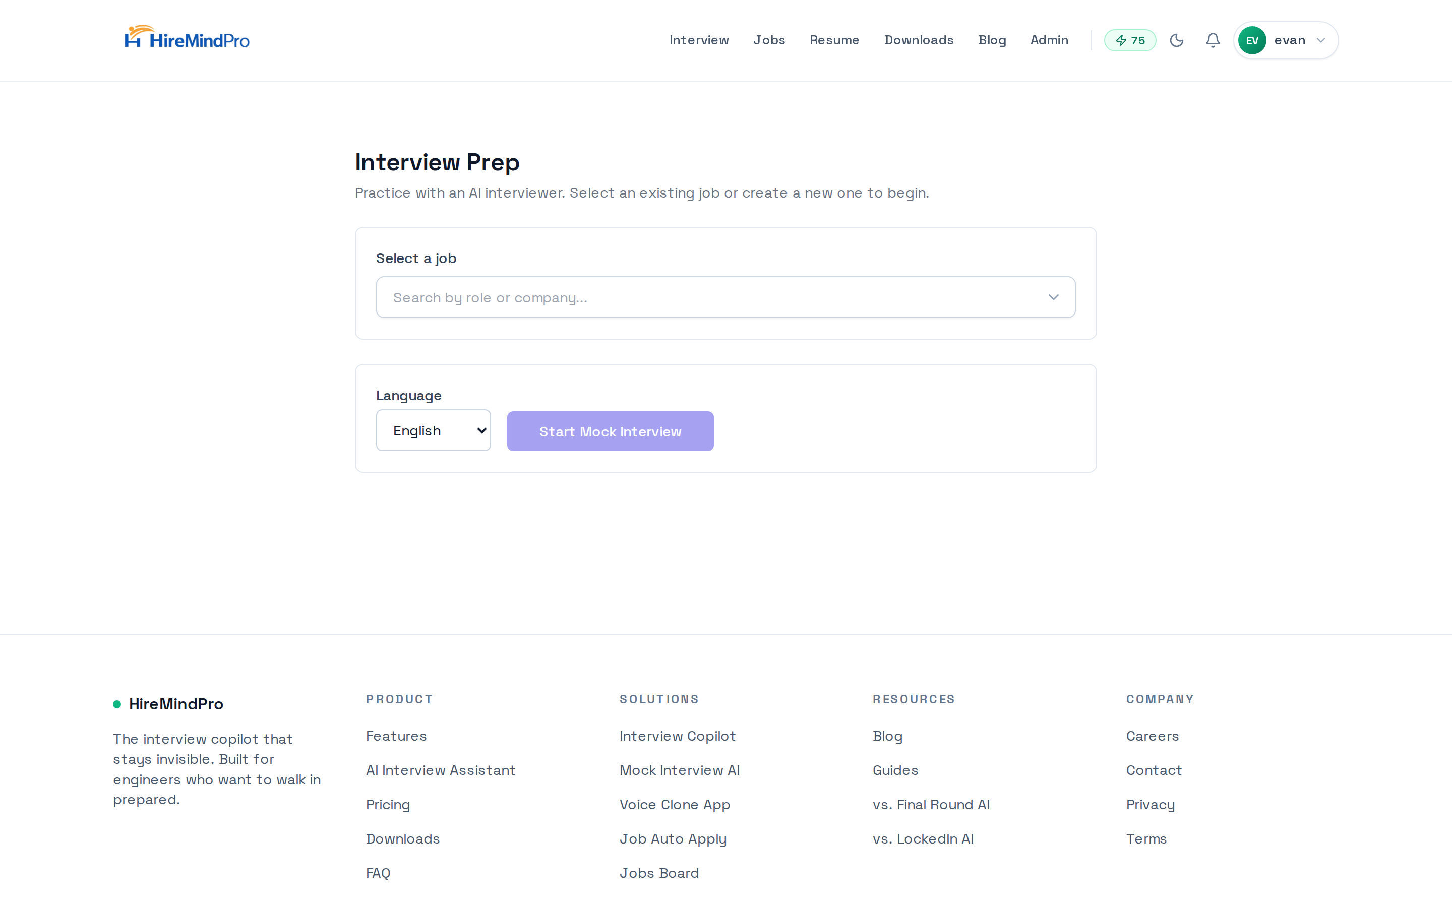Open the Admin nav item
This screenshot has width=1452, height=907.
point(1049,40)
